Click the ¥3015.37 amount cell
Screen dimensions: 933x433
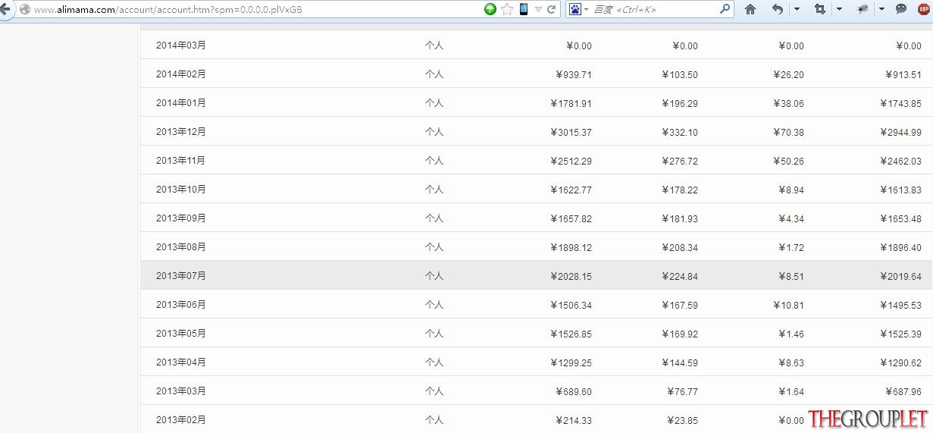(x=571, y=132)
